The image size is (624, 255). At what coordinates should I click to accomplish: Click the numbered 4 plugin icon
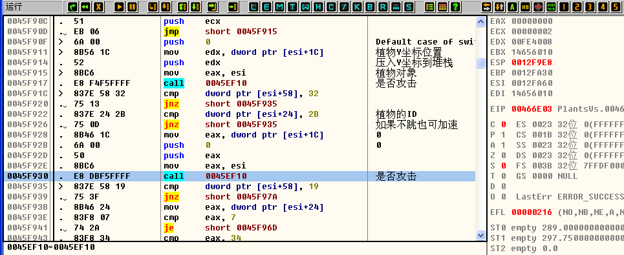pyautogui.click(x=603, y=6)
